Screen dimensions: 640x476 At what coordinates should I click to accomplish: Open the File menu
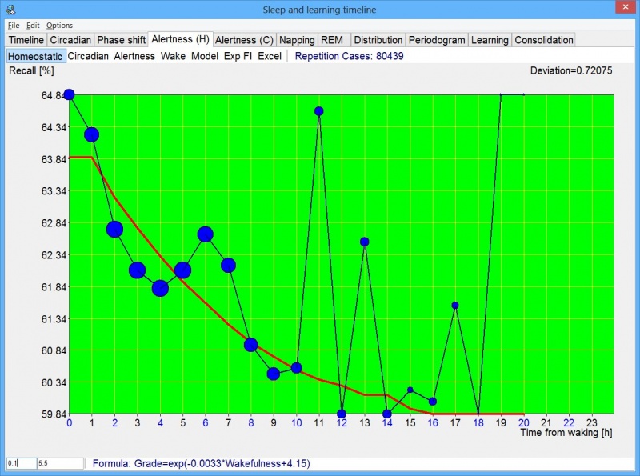(x=12, y=25)
